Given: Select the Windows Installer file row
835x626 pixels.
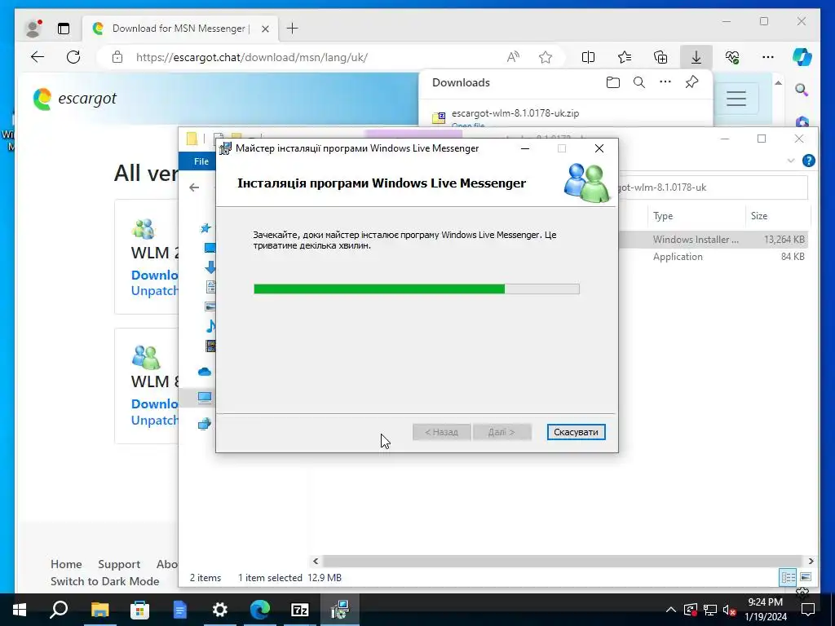Looking at the screenshot, I should (714, 240).
